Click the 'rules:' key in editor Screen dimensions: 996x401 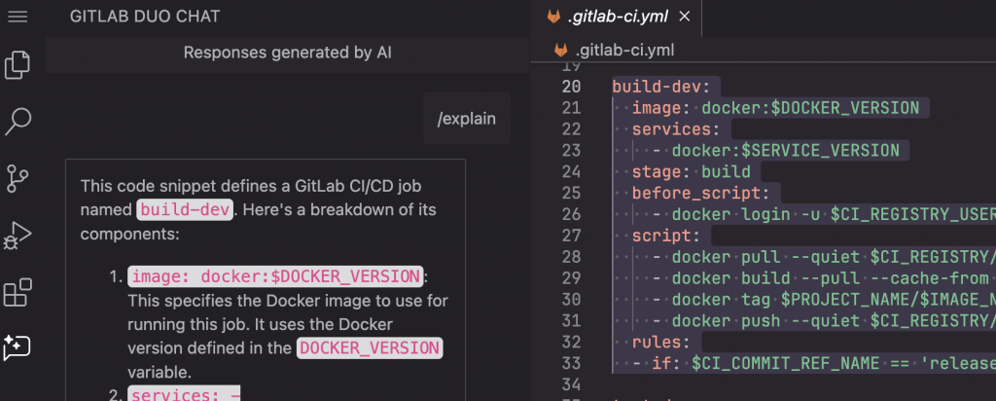pyautogui.click(x=660, y=343)
